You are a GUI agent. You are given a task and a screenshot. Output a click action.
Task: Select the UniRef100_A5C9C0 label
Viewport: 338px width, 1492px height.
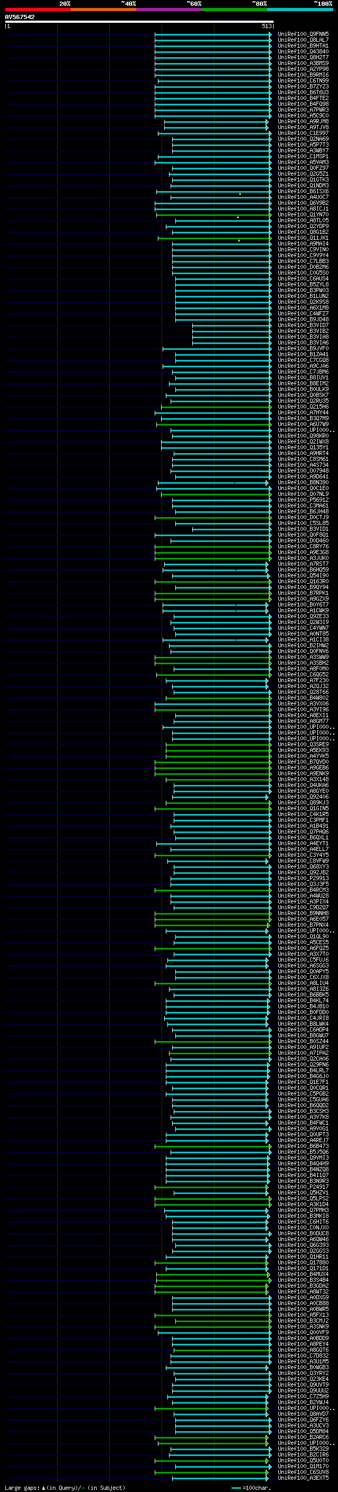tap(303, 115)
